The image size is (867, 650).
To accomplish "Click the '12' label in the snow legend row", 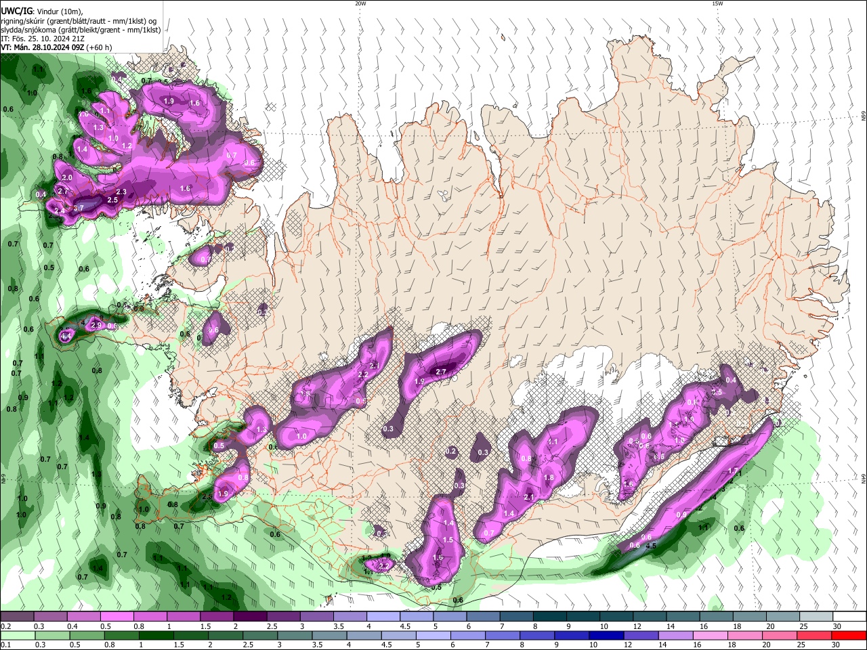I will pos(636,626).
